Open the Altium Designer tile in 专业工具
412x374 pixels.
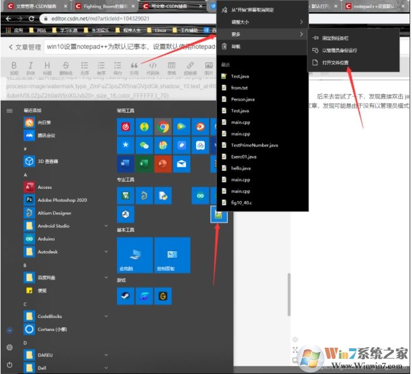tap(144, 196)
